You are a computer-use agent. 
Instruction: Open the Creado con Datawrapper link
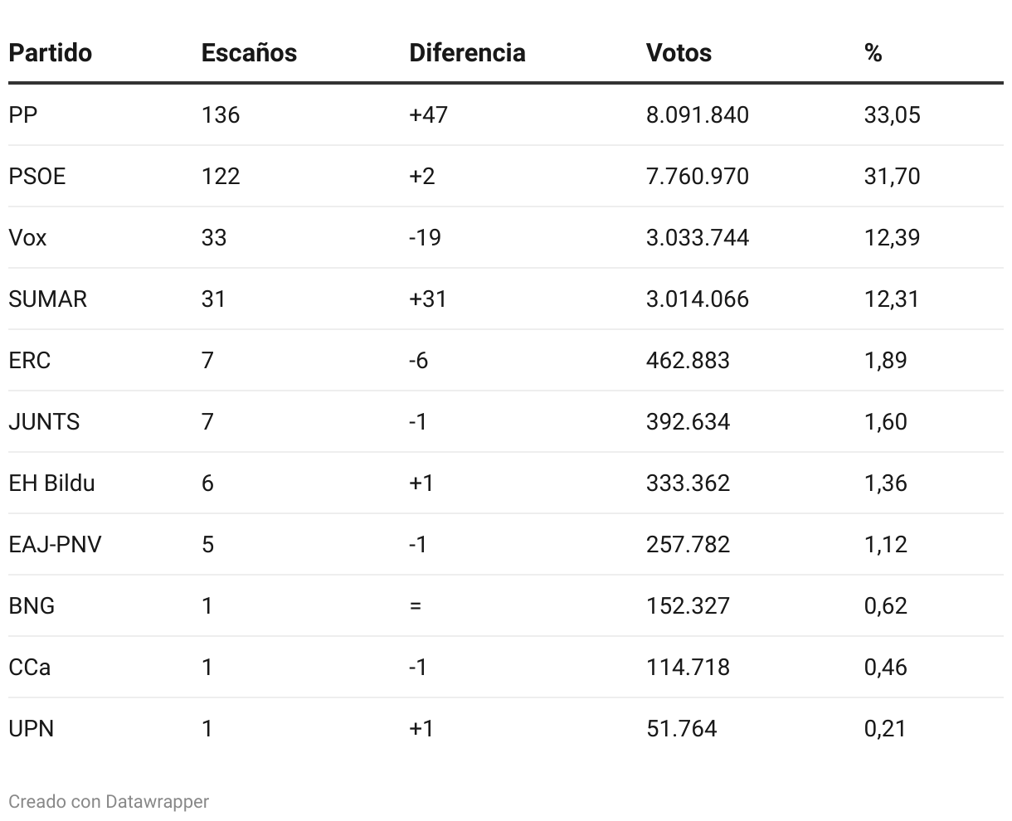(109, 801)
